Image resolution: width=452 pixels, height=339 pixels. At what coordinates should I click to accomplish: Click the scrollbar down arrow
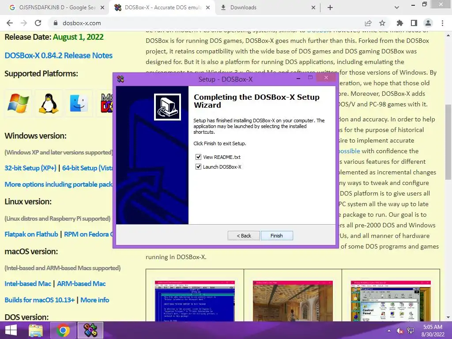448,317
